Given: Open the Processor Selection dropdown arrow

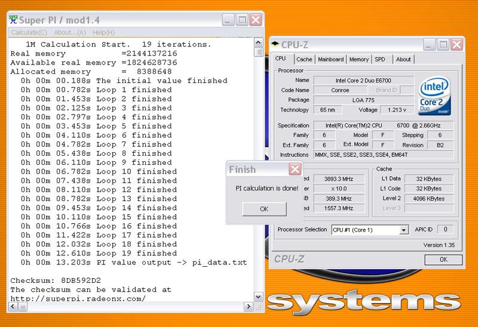Looking at the screenshot, I should [404, 230].
